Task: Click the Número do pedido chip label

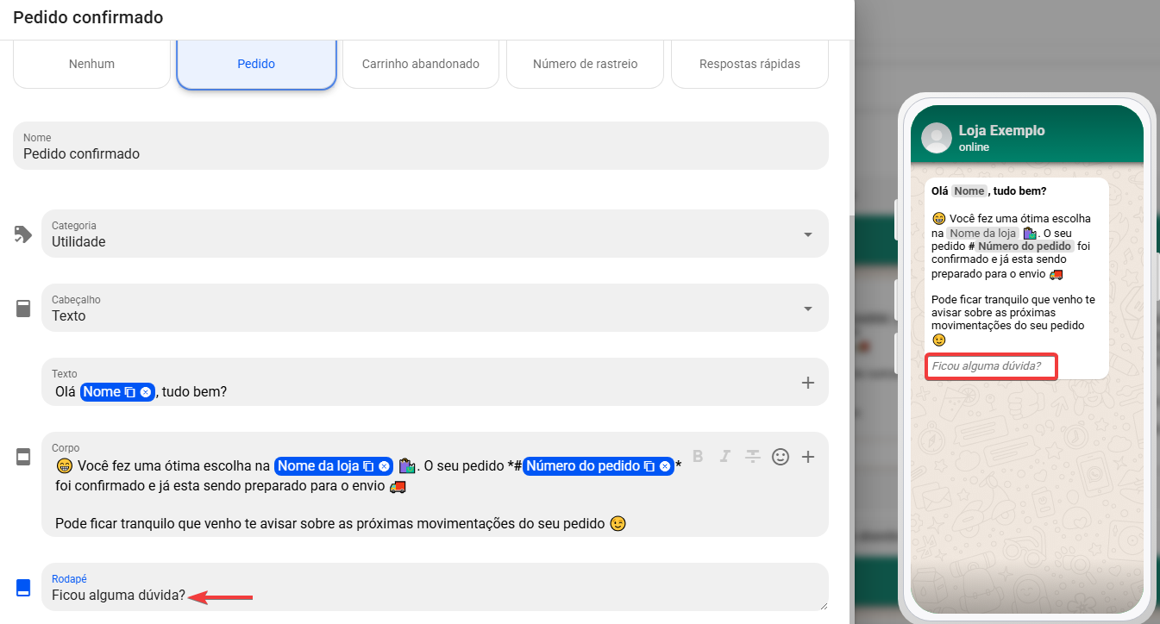Action: coord(583,466)
